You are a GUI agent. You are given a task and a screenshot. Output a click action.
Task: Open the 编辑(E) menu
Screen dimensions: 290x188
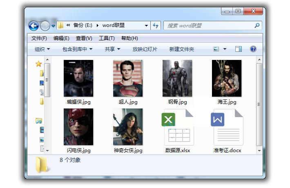pos(61,38)
